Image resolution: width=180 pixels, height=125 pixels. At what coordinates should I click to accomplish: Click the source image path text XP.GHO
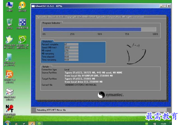pos(89,76)
